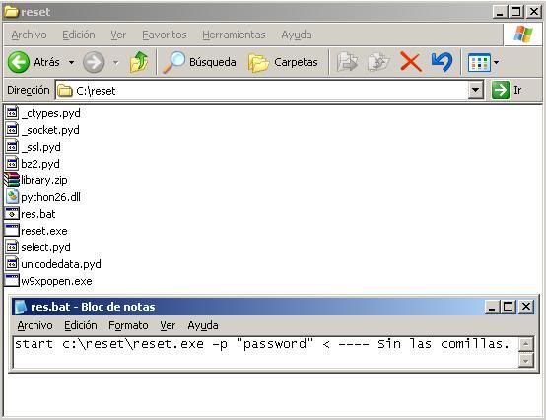The width and height of the screenshot is (546, 420).
Task: Click Notepad's scroll down arrow
Action: pyautogui.click(x=526, y=361)
